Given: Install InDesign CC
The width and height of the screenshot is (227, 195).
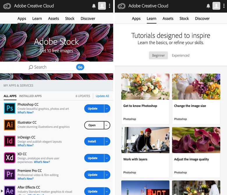Looking at the screenshot, I should (93, 141).
